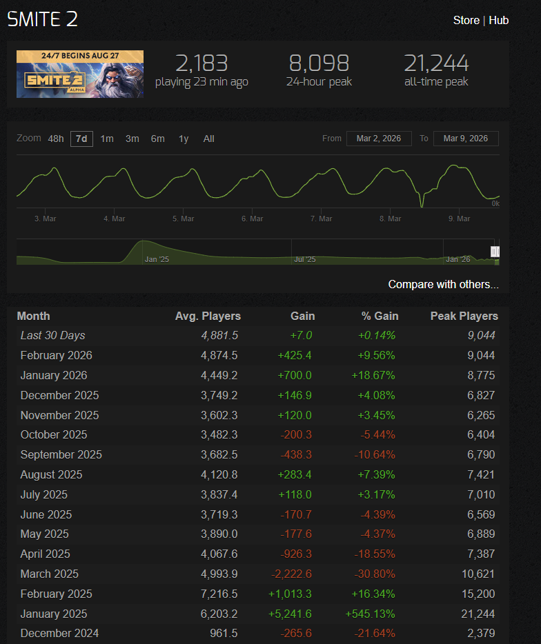Select the February 2025 row label

click(x=57, y=594)
